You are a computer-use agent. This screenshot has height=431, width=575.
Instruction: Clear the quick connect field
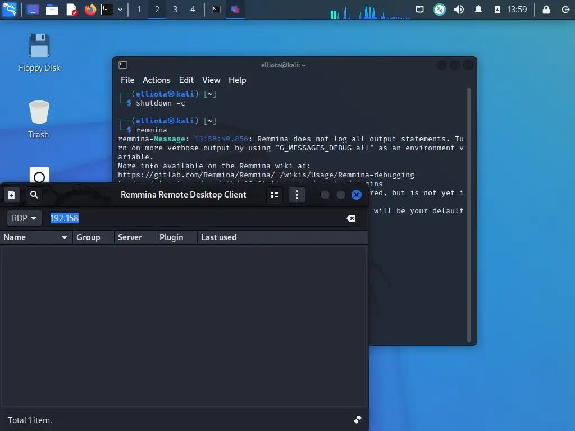(351, 218)
